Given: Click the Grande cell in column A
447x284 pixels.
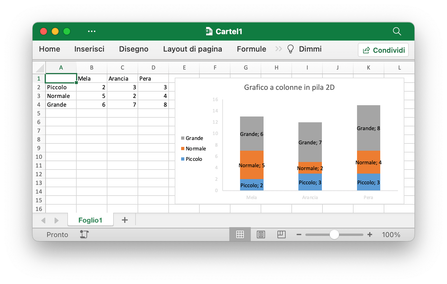Looking at the screenshot, I should click(61, 105).
